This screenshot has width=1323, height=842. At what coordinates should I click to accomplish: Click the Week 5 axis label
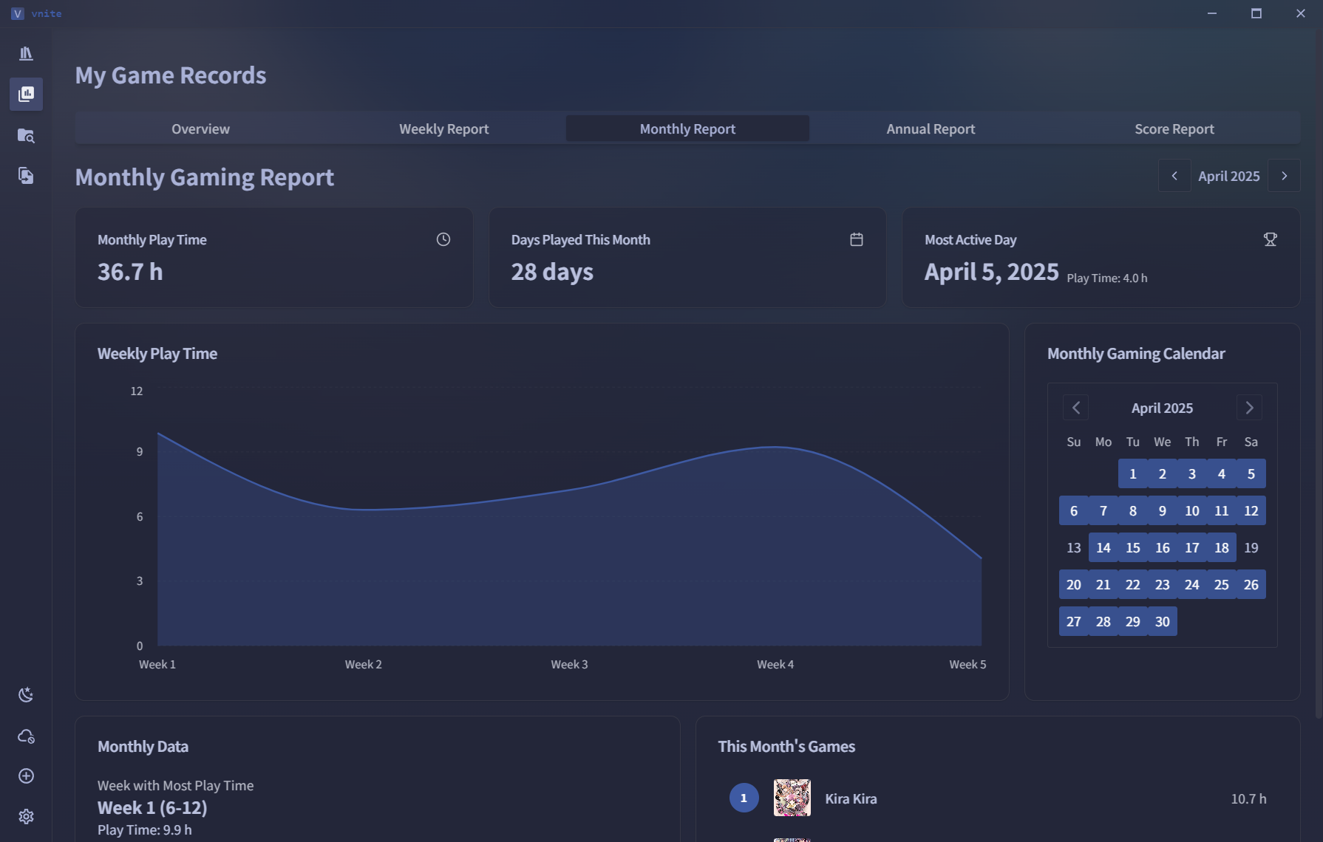coord(967,664)
